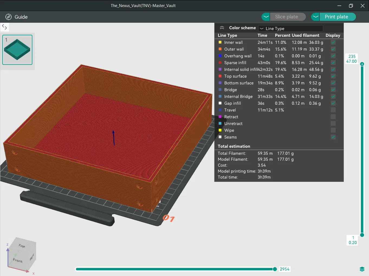Click the Top surface color swatch

pyautogui.click(x=220, y=76)
